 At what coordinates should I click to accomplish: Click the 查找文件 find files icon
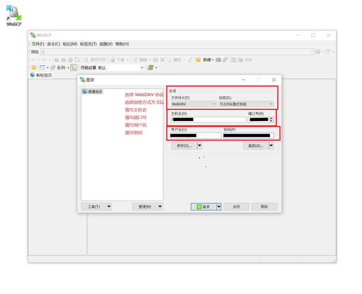click(86, 60)
